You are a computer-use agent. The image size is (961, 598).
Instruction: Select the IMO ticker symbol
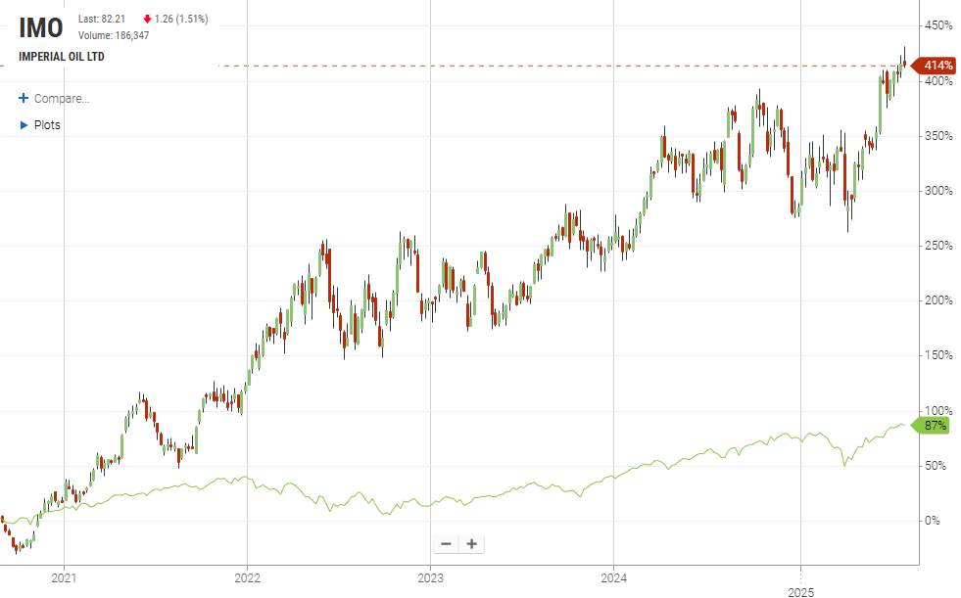point(41,28)
